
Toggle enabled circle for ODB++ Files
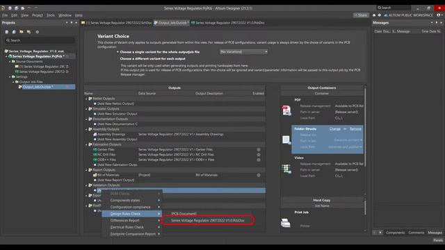click(x=259, y=160)
